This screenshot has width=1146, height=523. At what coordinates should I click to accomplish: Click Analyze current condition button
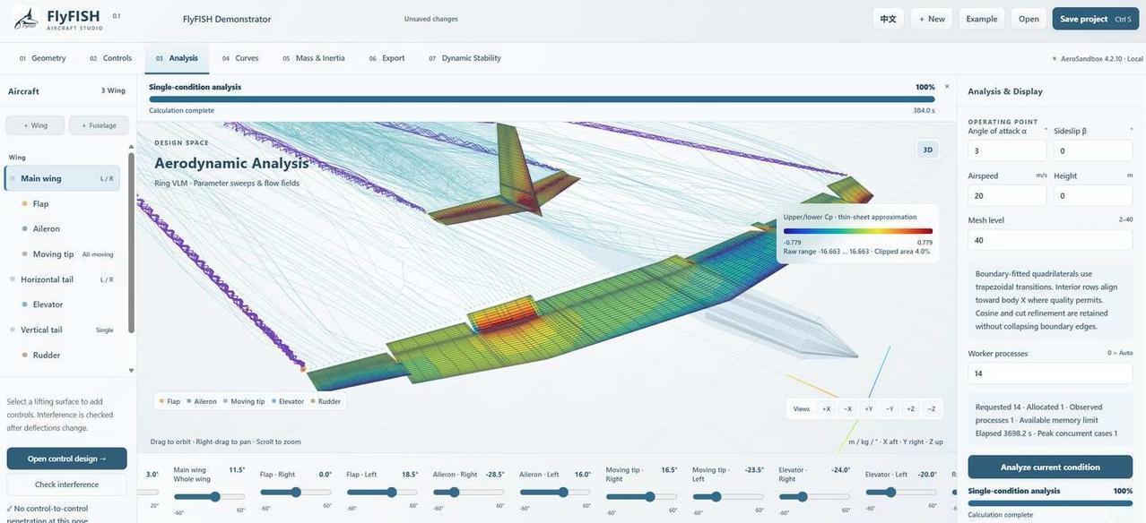pyautogui.click(x=1050, y=467)
